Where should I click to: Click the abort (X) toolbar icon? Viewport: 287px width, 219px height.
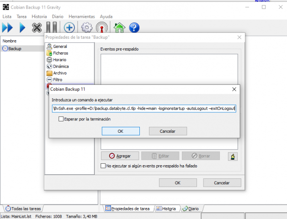pos(37,28)
